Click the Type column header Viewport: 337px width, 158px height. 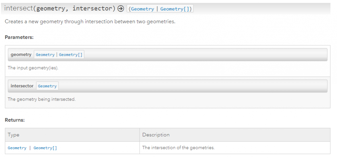click(14, 135)
